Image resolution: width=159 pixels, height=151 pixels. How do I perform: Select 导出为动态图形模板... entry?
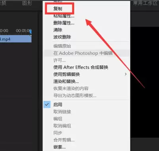click(x=75, y=95)
